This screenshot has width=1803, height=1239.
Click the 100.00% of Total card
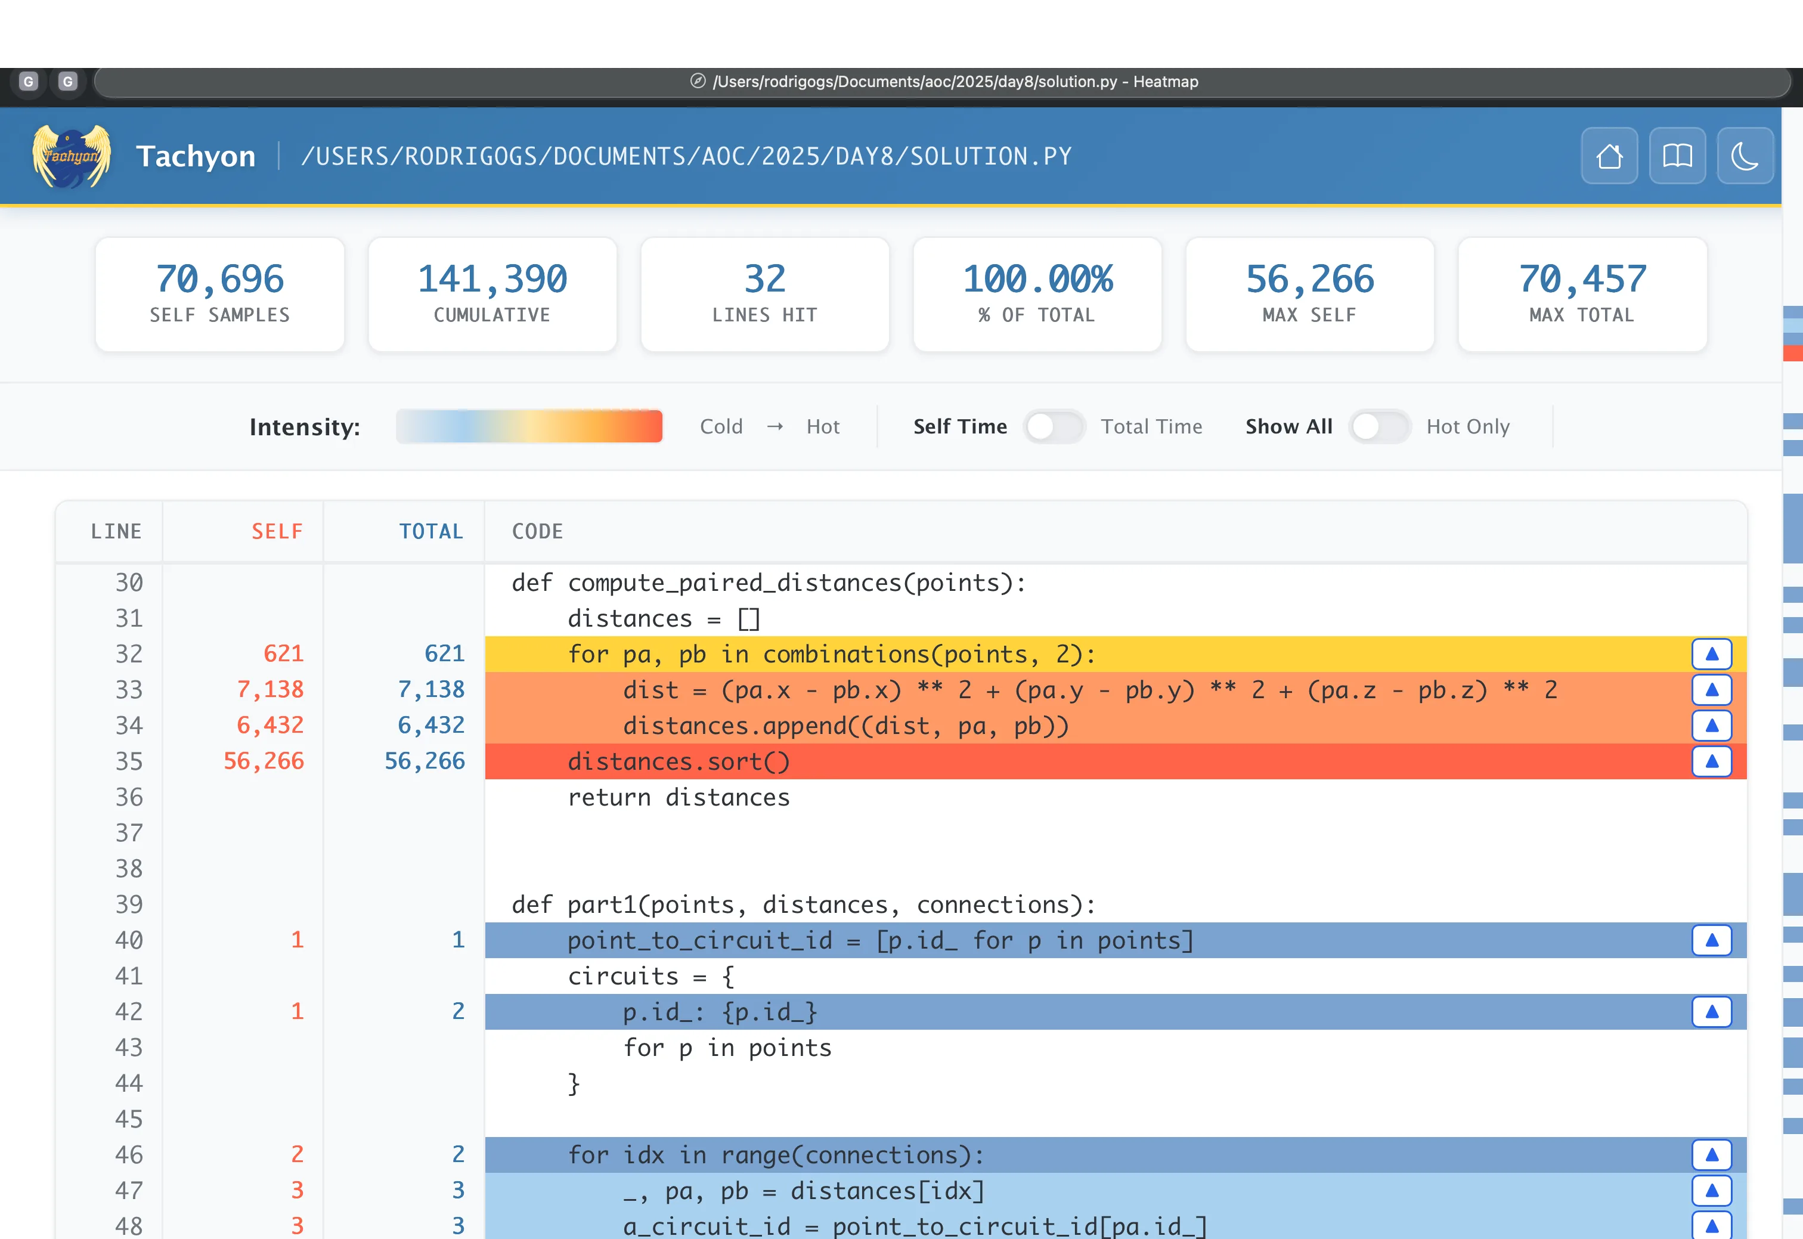coord(1037,294)
